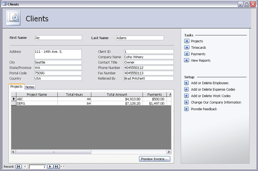Click the horizontal scrollbar thumb in projects grid
Image resolution: width=258 pixels, height=171 pixels.
[53, 152]
